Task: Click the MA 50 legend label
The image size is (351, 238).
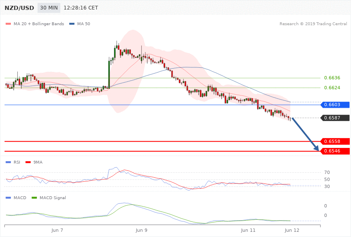Action: pos(83,24)
